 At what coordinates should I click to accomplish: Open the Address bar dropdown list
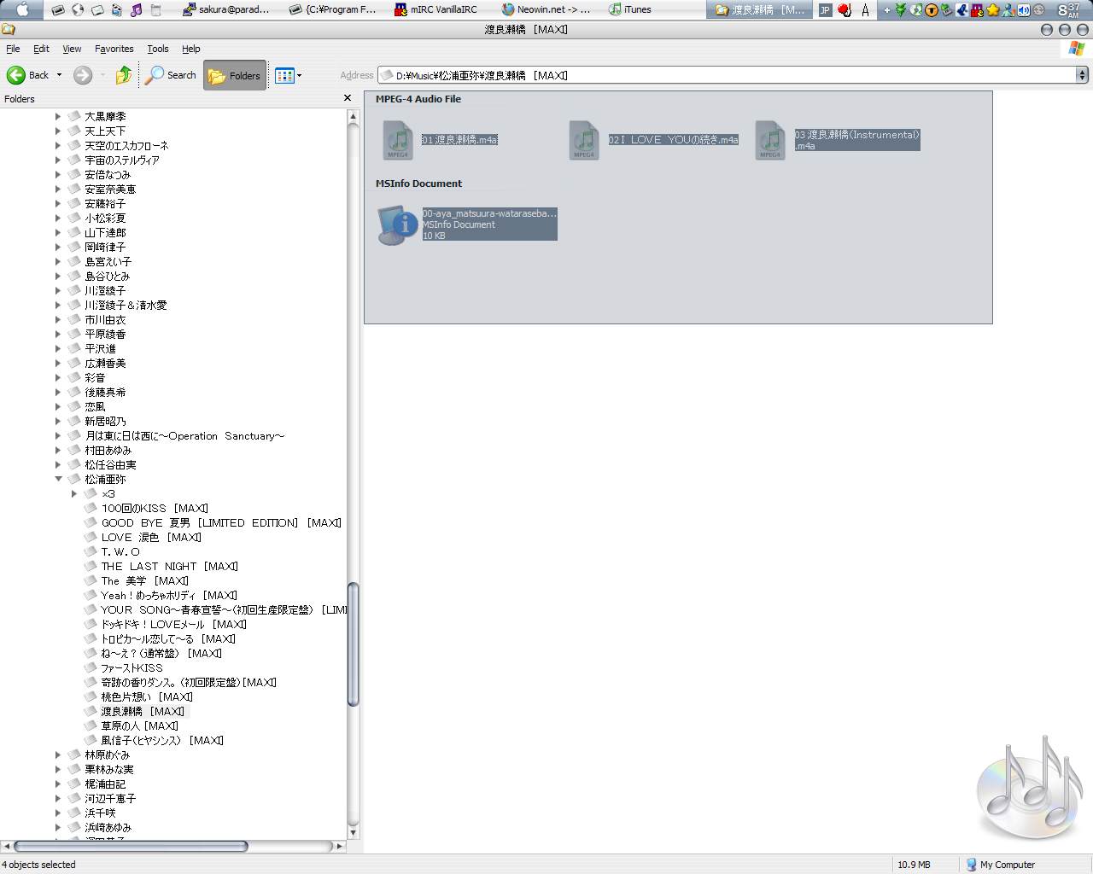tap(1082, 75)
